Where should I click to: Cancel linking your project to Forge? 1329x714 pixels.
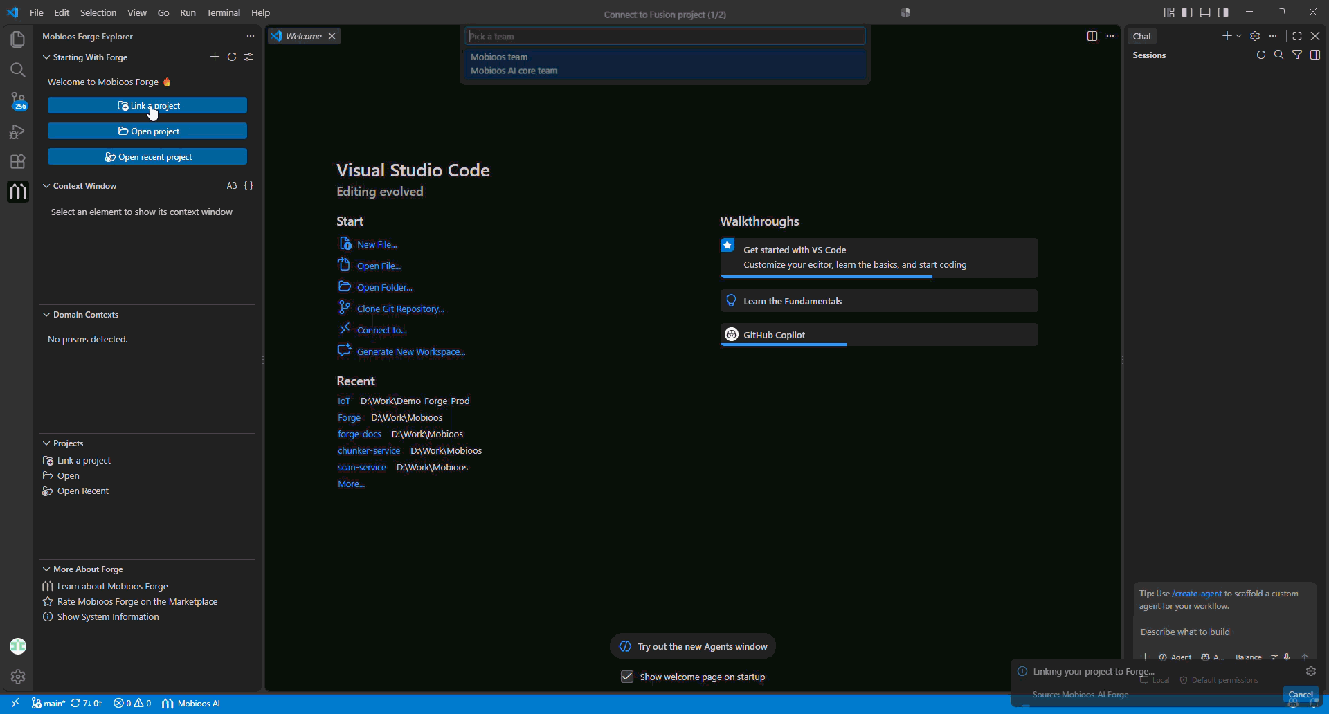click(1301, 695)
